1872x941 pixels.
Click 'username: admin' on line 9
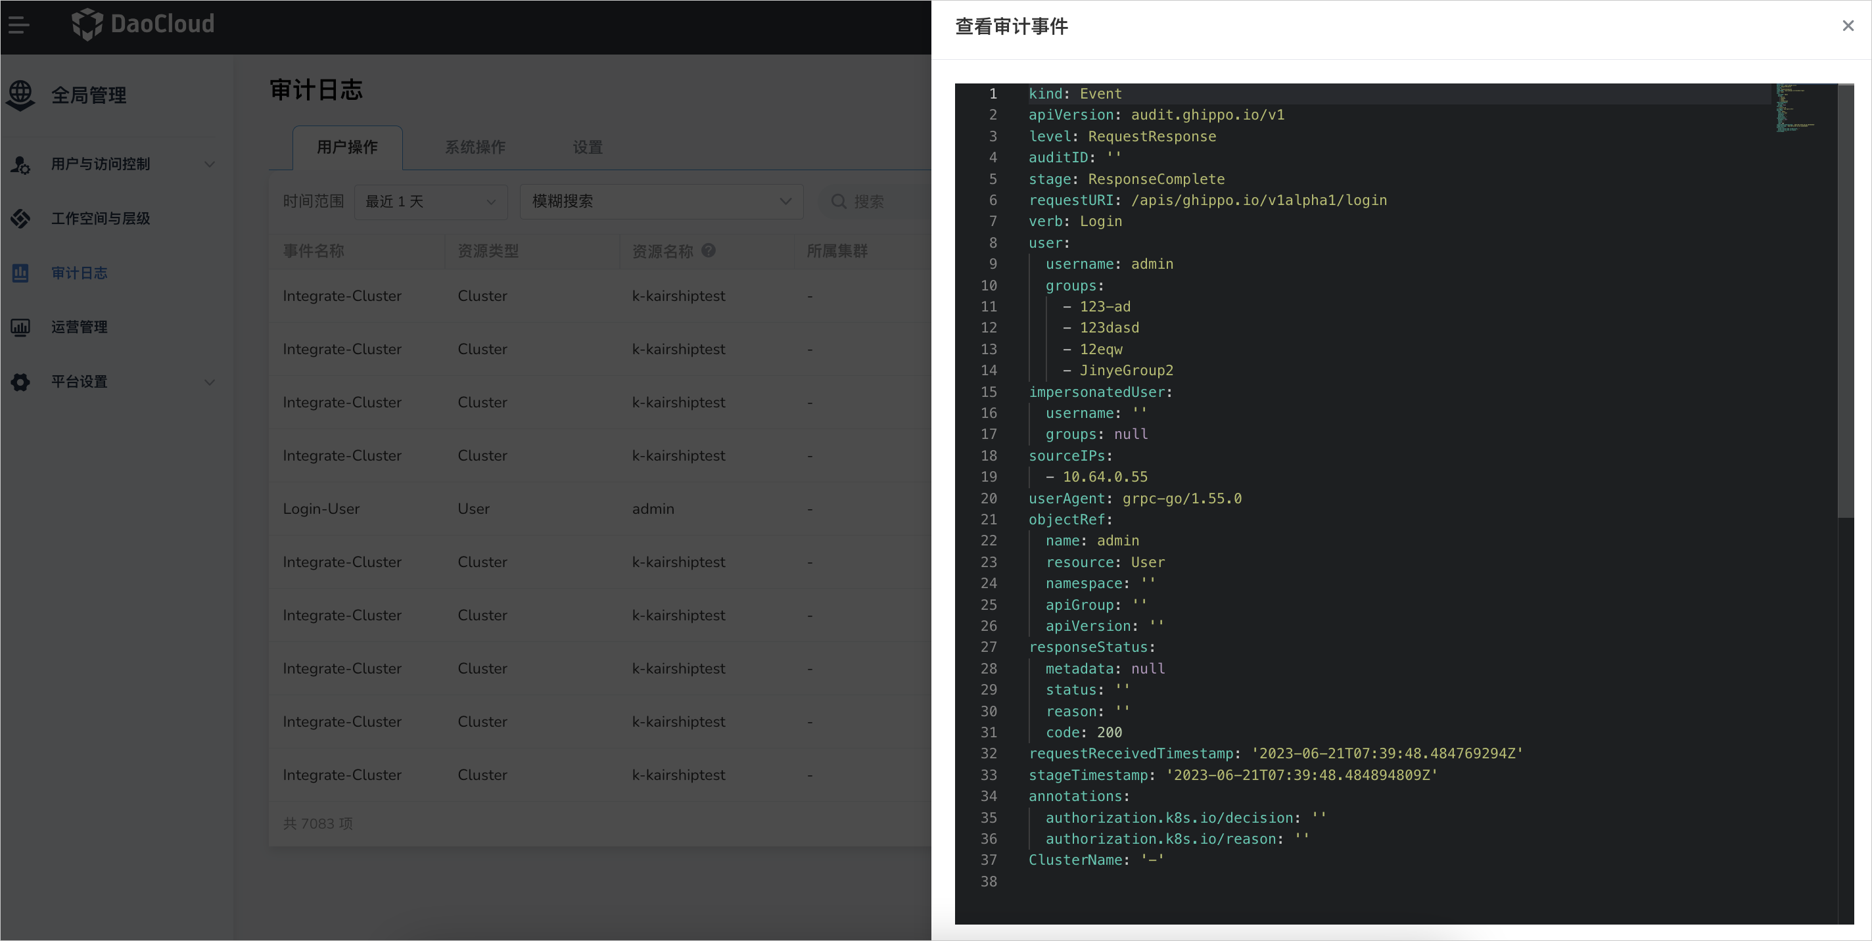[x=1109, y=264]
